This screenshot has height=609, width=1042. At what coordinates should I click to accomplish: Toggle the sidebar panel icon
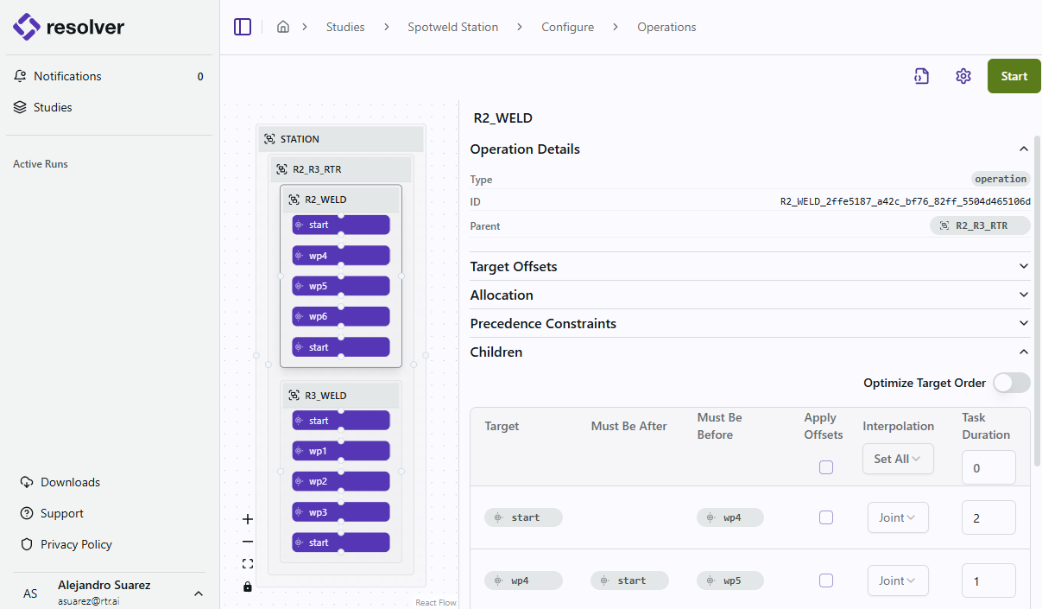243,27
